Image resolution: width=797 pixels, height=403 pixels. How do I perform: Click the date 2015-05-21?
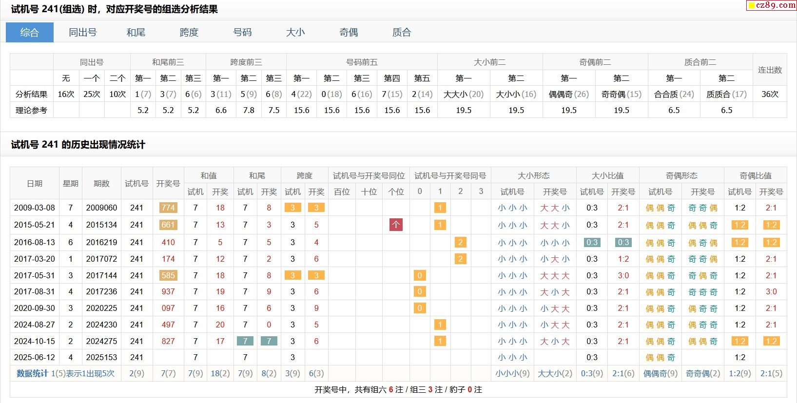coord(35,225)
